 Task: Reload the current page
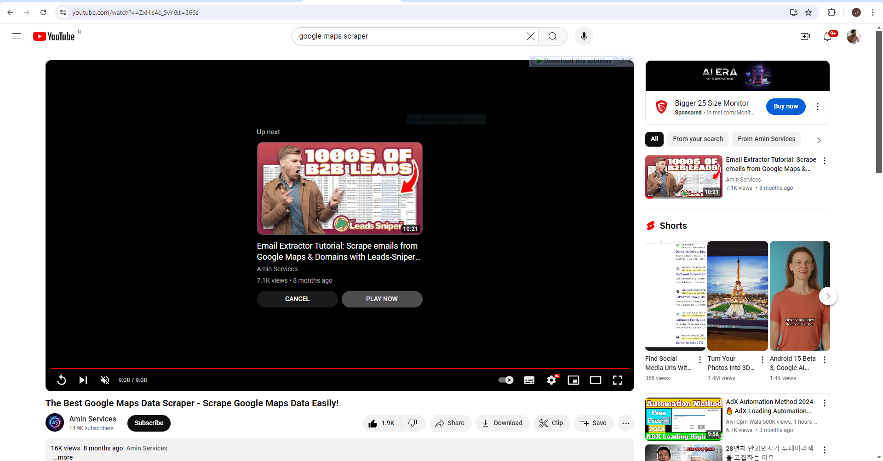[43, 12]
